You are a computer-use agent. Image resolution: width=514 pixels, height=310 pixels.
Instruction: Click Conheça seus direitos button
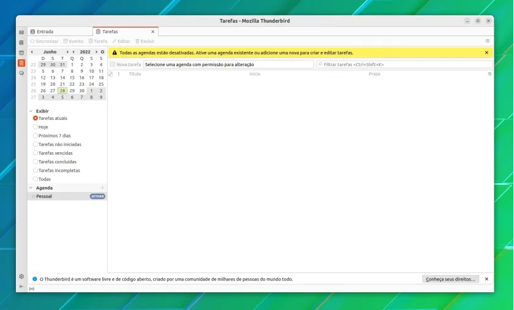click(x=450, y=279)
